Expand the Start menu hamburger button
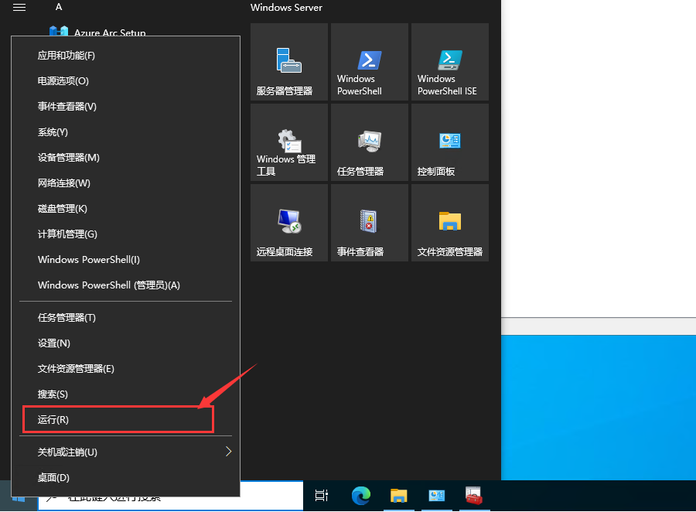 (x=19, y=7)
